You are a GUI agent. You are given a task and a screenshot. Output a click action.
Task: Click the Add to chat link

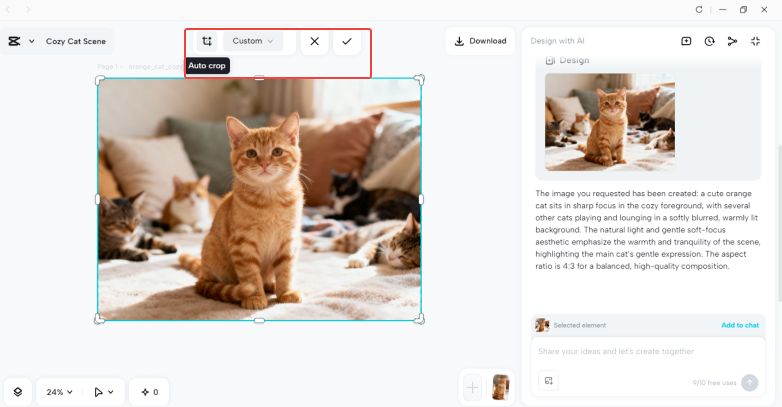(x=740, y=325)
